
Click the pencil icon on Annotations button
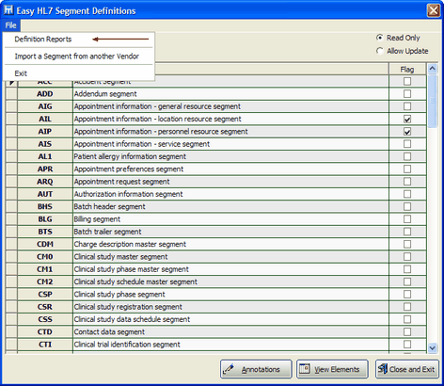coord(229,369)
